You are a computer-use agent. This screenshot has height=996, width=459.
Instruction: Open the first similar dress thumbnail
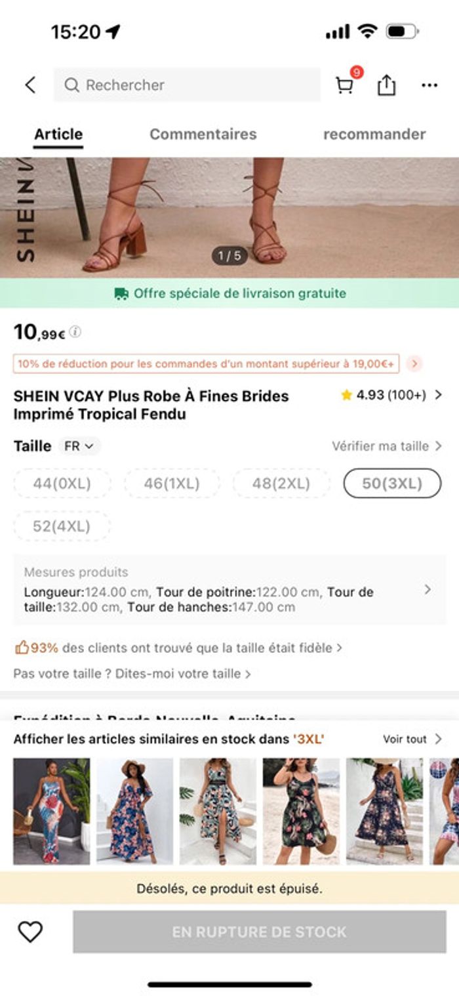[52, 811]
